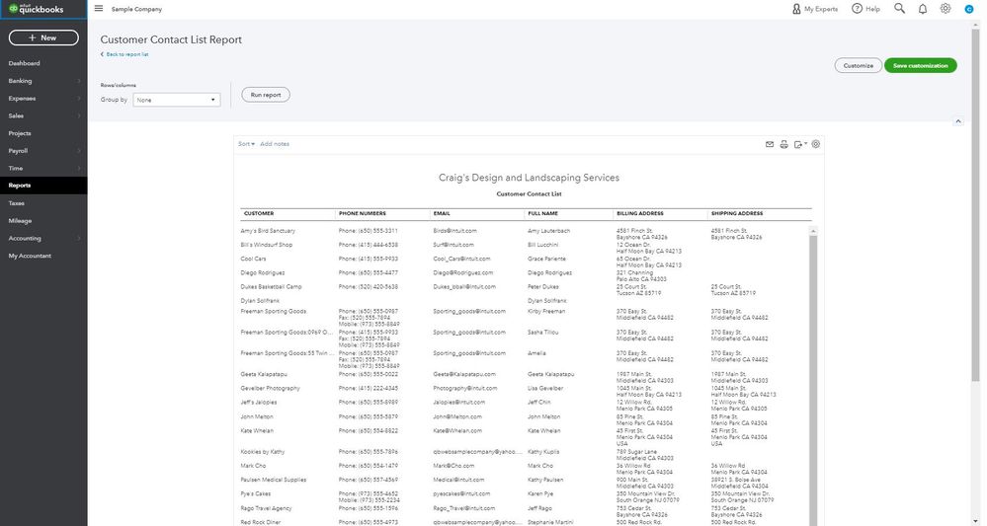
Task: Click the report scroll-up arrow
Action: [813, 231]
